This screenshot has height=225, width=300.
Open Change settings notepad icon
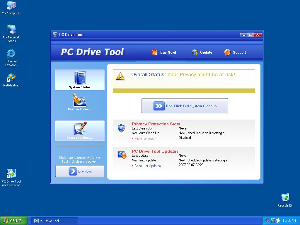tap(80, 129)
